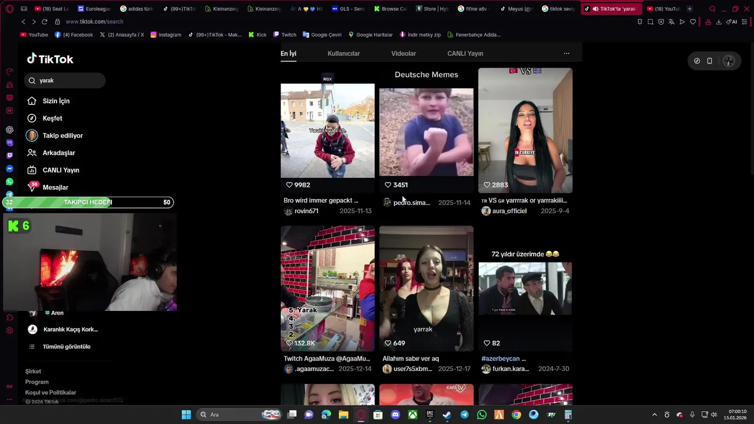
Task: Open ChatGPT in Opera sidebar
Action: (x=9, y=130)
